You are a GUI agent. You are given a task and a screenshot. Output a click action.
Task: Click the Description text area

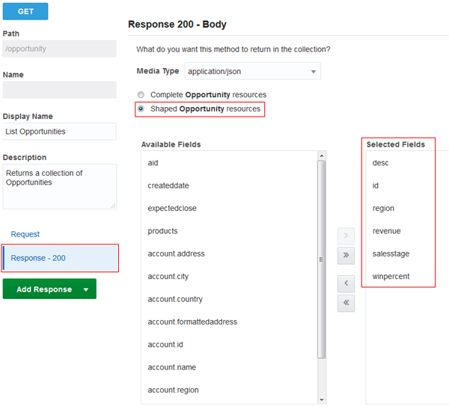click(59, 186)
